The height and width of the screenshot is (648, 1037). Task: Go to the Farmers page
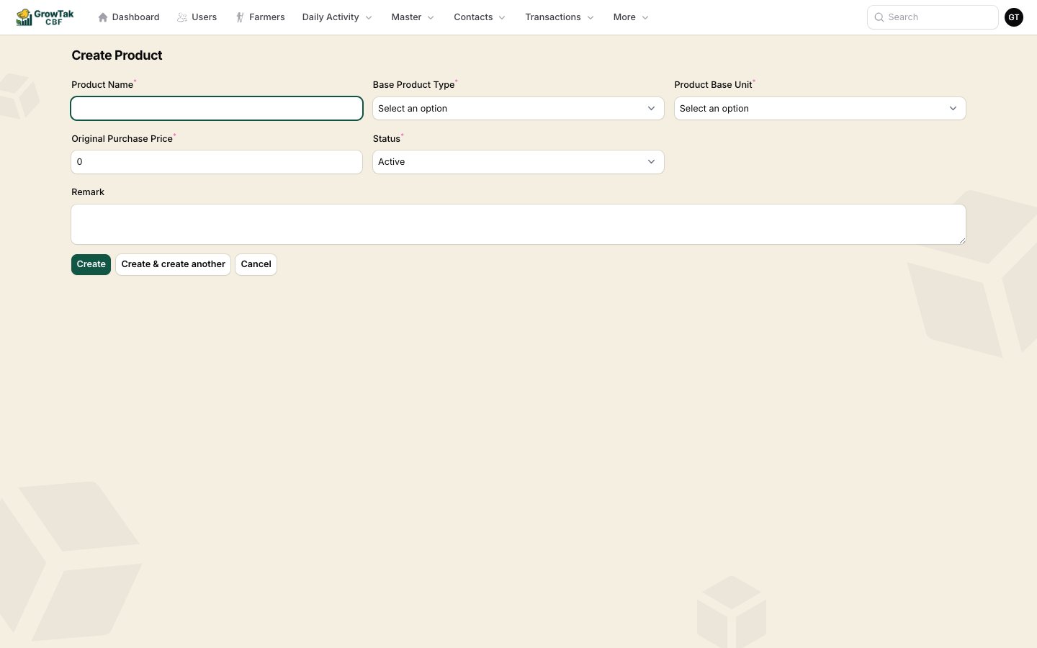tap(260, 17)
